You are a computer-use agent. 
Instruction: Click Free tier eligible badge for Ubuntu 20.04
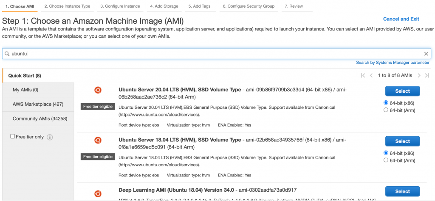pyautogui.click(x=98, y=107)
